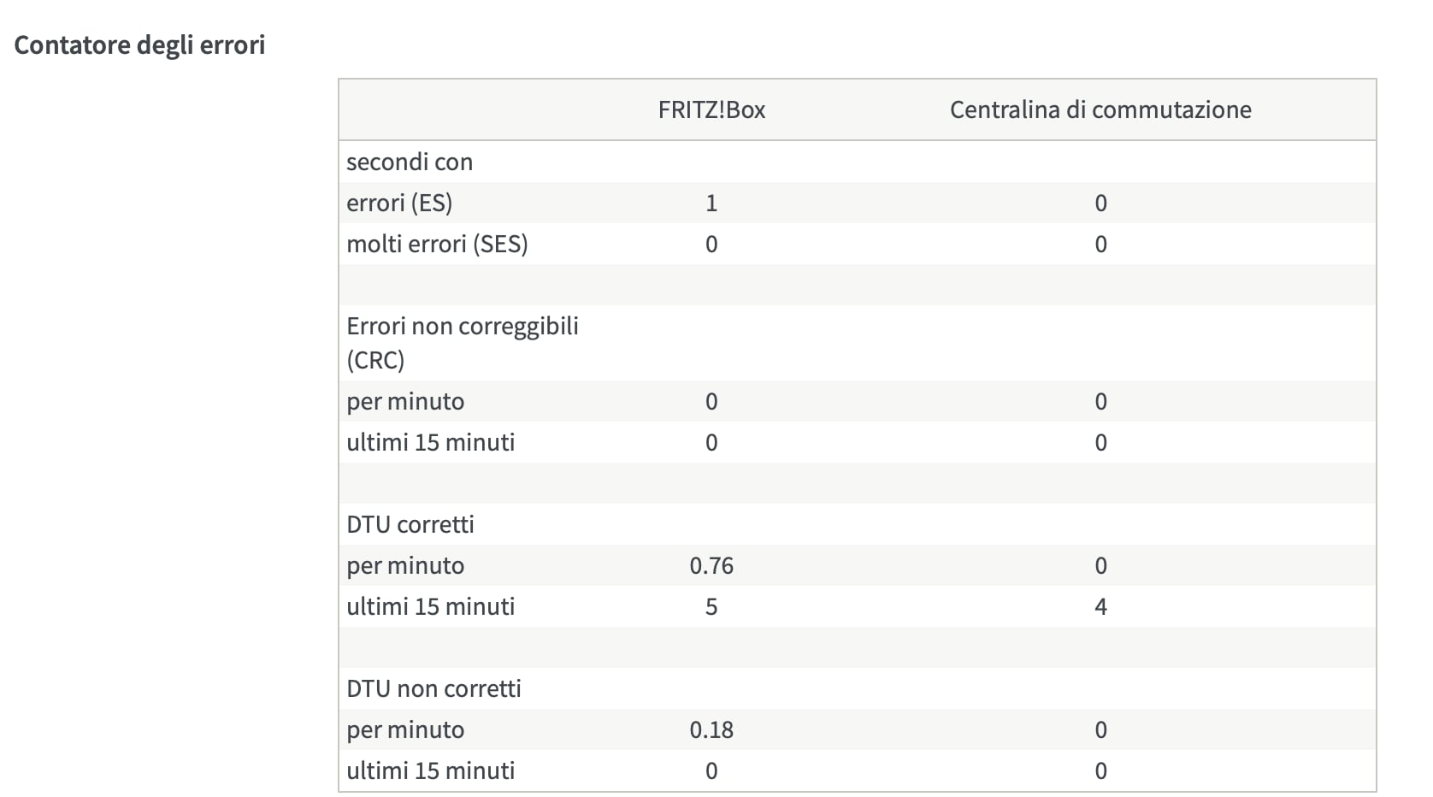Select FRITZ!Box errori (ES) value 1
Image resolution: width=1433 pixels, height=797 pixels.
pyautogui.click(x=711, y=203)
